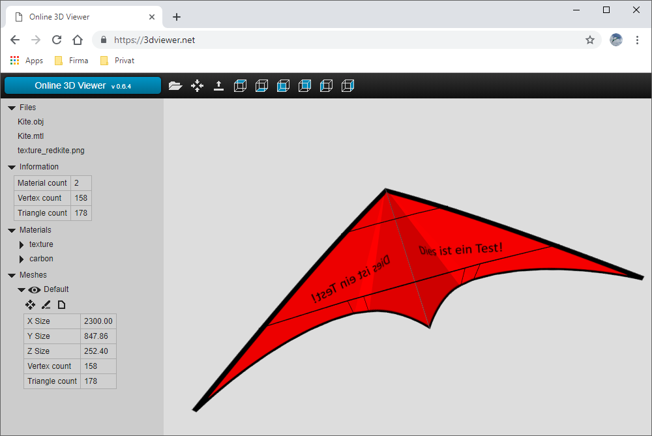This screenshot has height=436, width=652.
Task: Click the open file folder icon
Action: [175, 85]
